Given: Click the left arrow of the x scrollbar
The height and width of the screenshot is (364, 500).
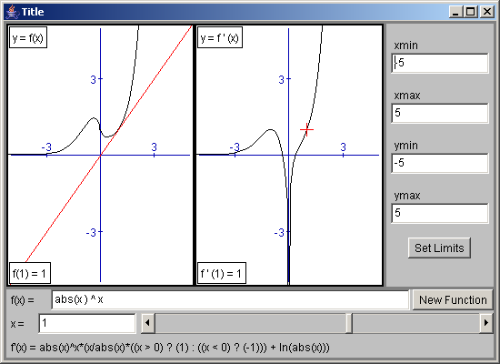Looking at the screenshot, I should click(147, 323).
